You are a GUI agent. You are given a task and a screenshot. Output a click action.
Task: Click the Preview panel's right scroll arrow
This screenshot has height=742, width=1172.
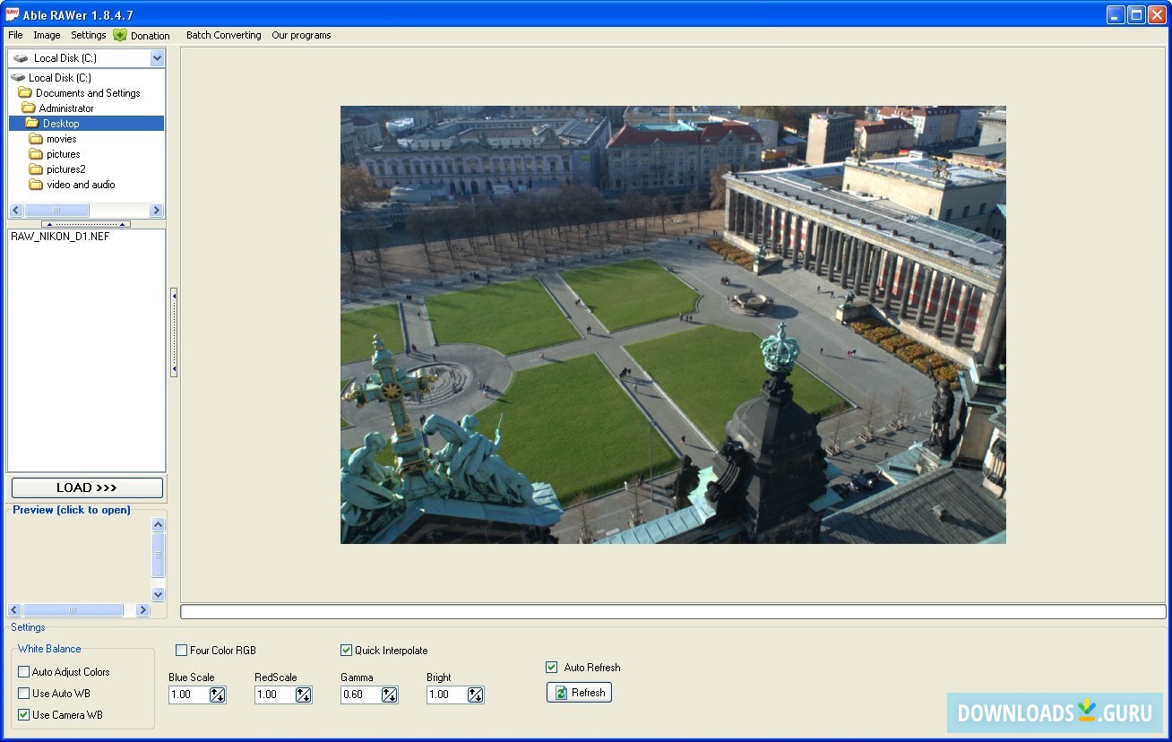pyautogui.click(x=142, y=610)
